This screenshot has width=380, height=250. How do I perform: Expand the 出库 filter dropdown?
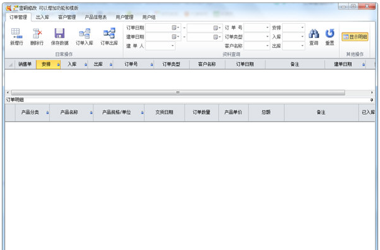(x=302, y=46)
